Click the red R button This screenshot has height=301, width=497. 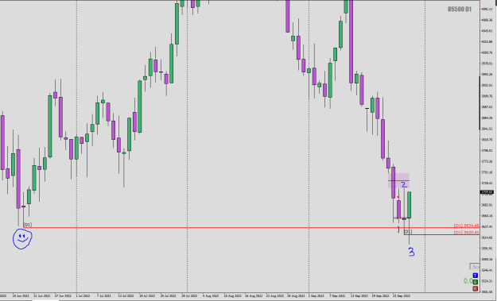click(475, 288)
